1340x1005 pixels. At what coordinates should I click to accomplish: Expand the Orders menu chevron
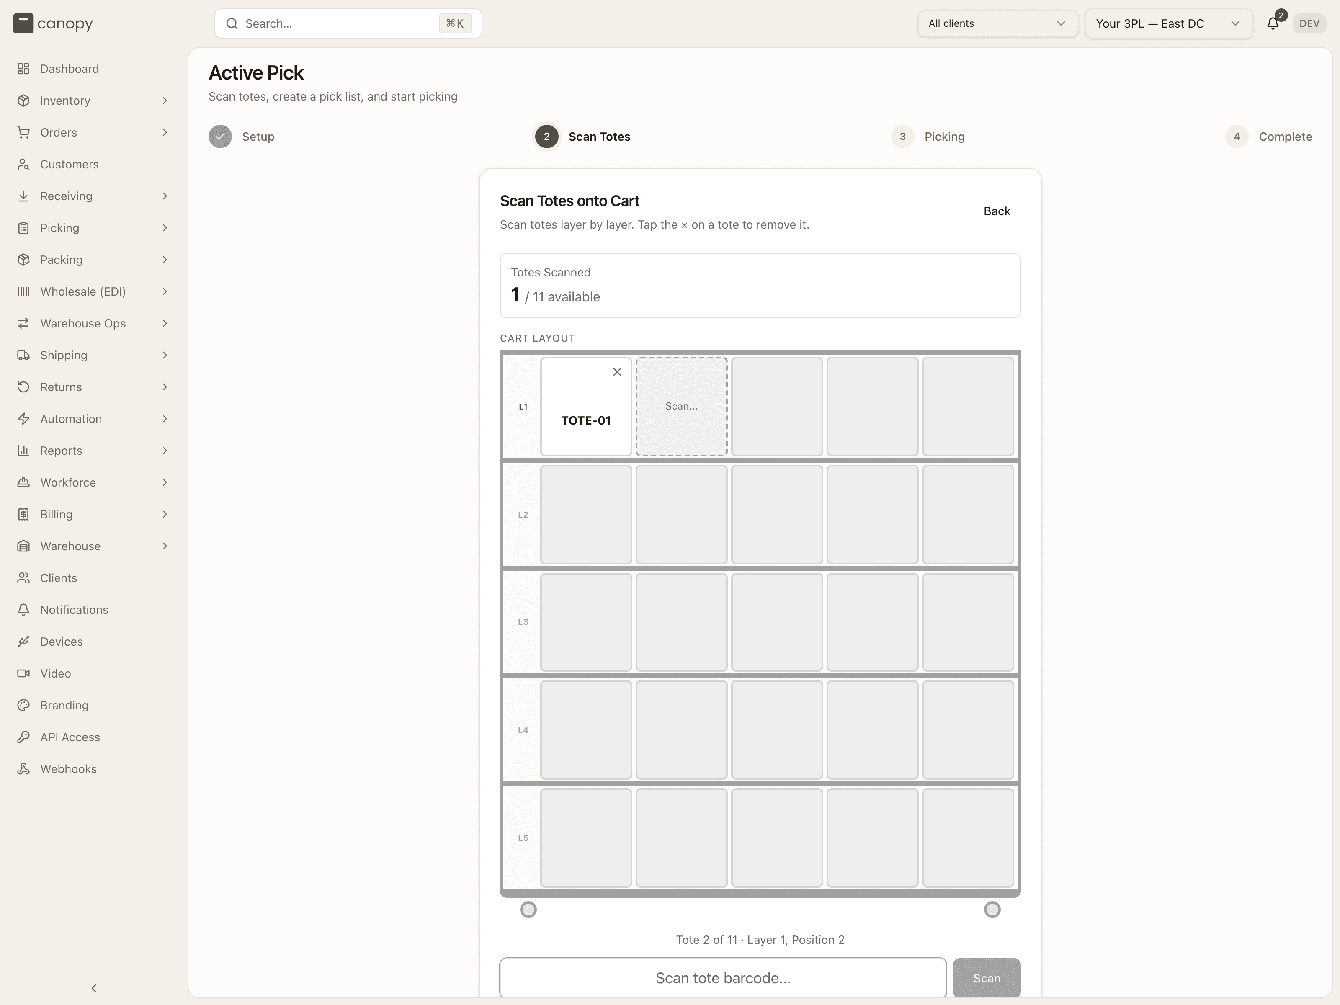(x=165, y=133)
